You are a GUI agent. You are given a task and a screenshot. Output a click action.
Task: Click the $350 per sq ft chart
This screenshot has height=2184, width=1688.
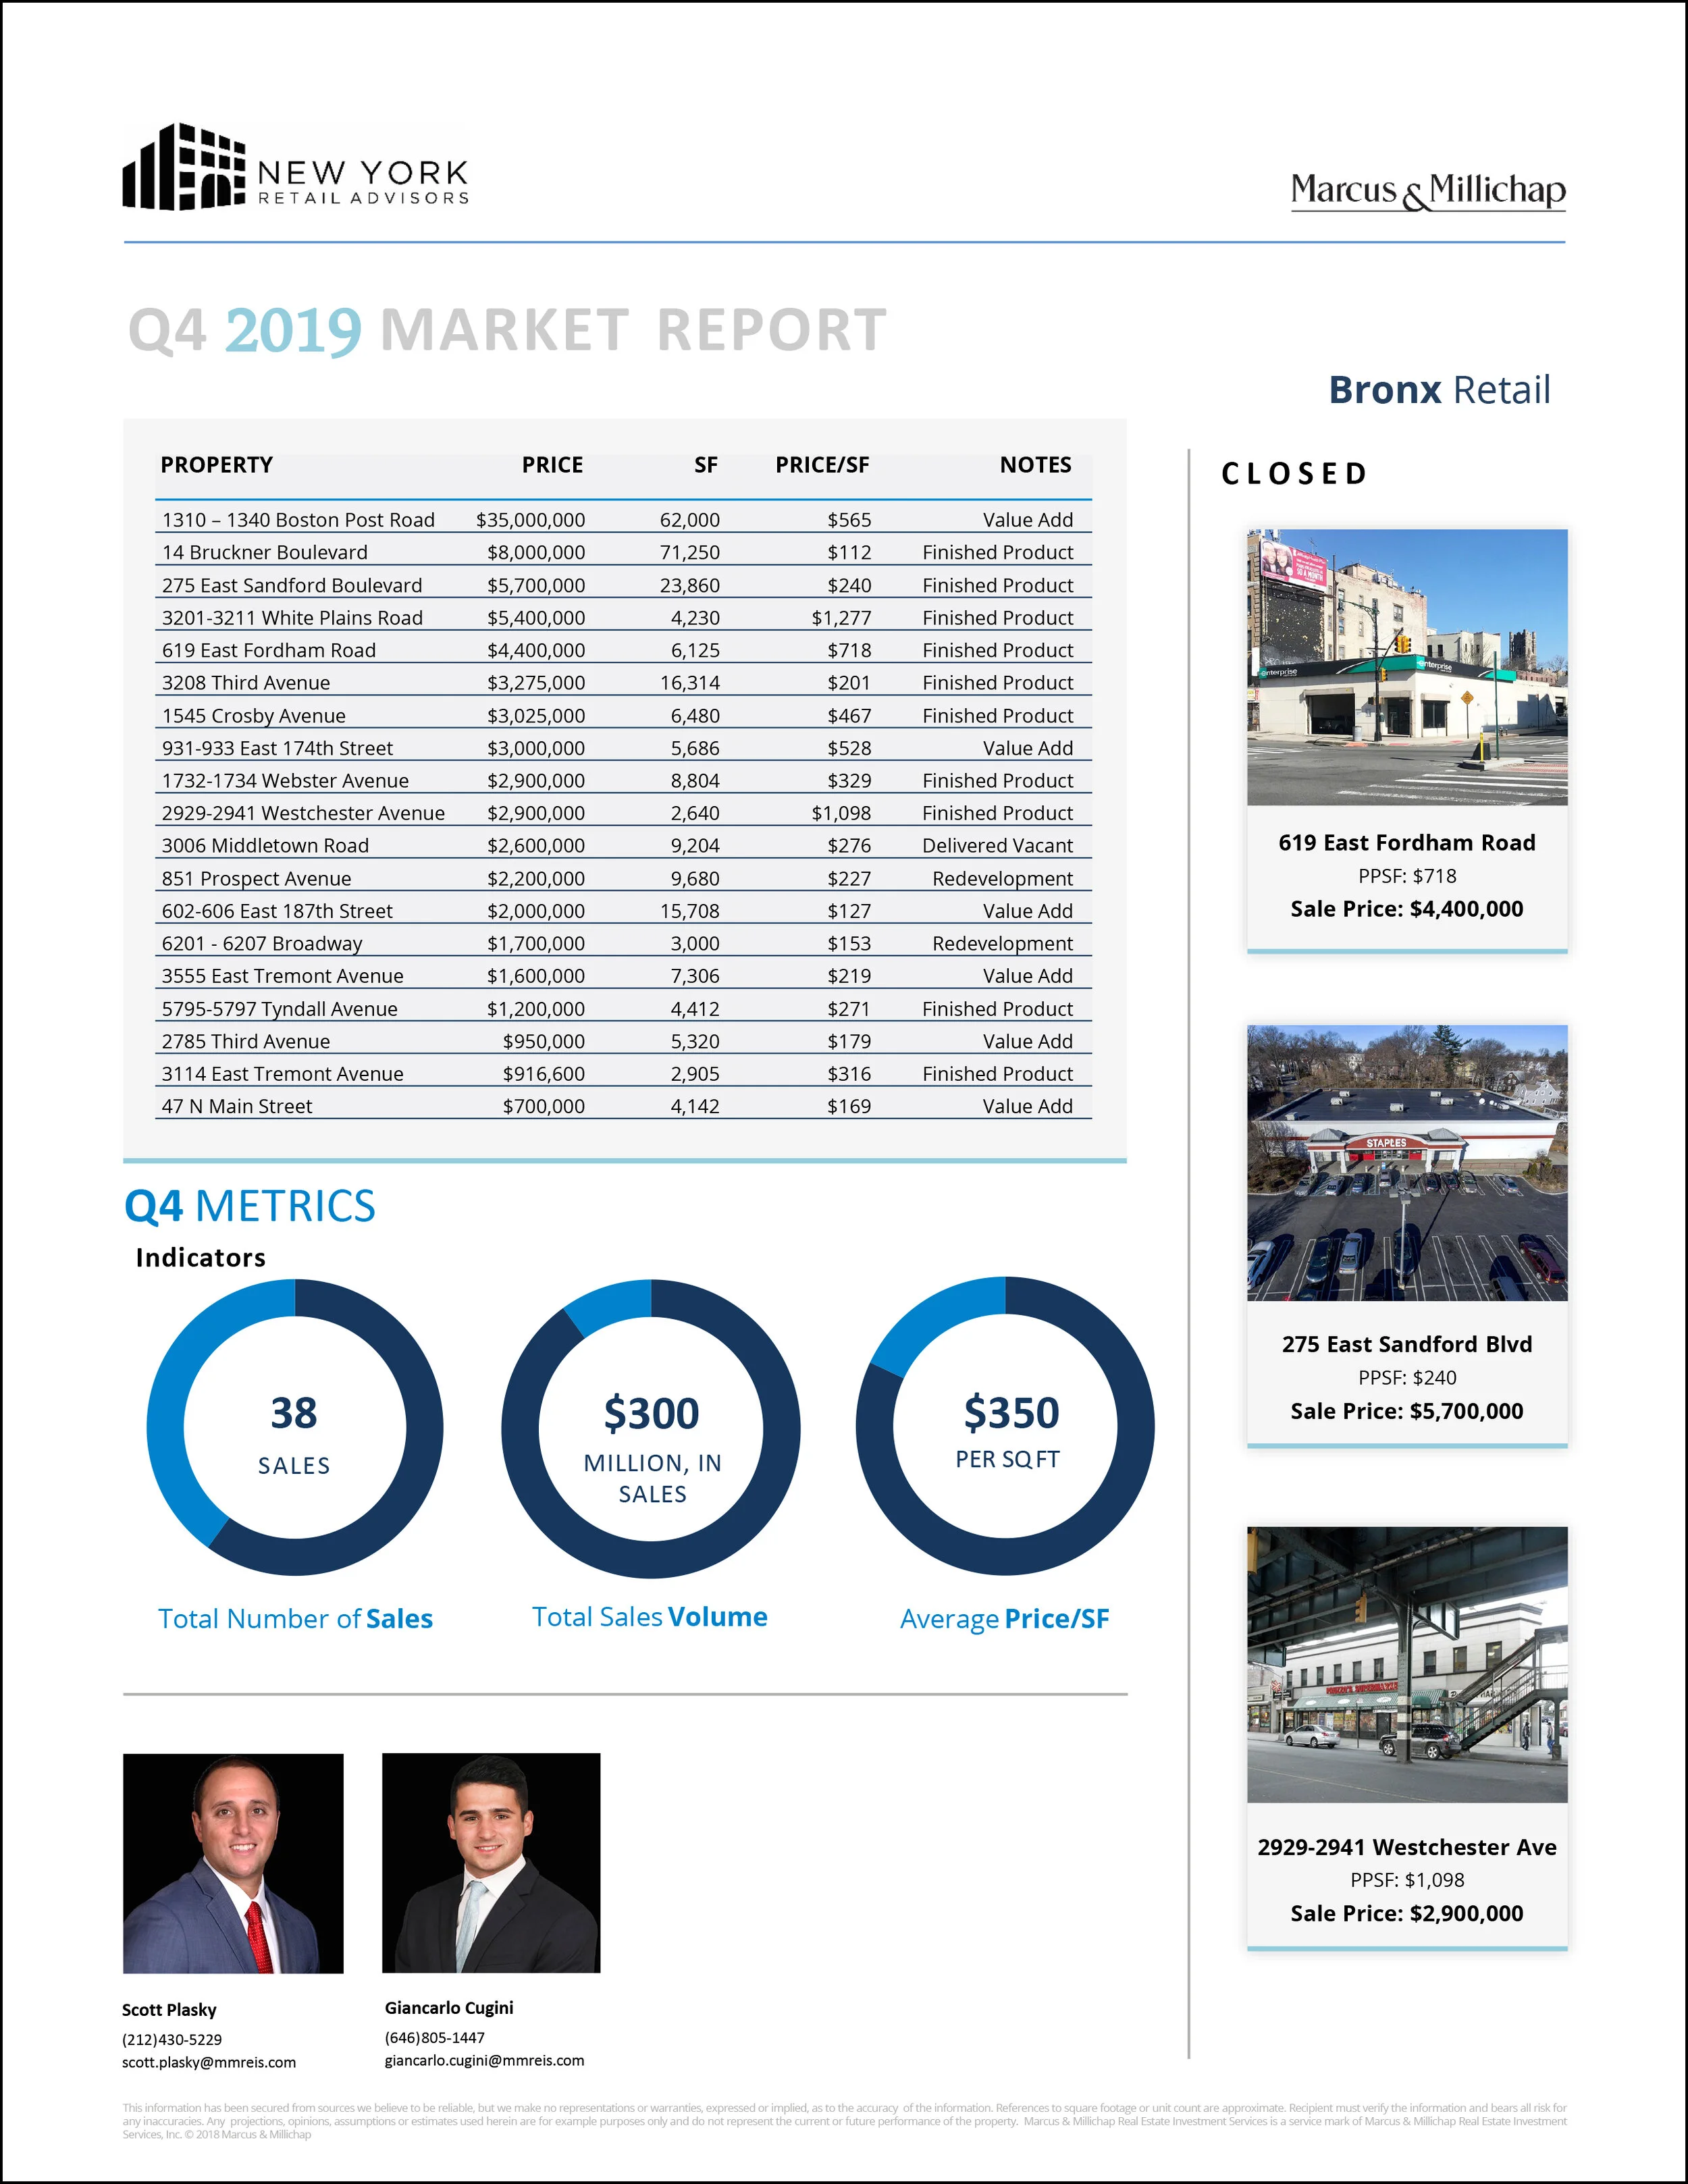[1005, 1426]
